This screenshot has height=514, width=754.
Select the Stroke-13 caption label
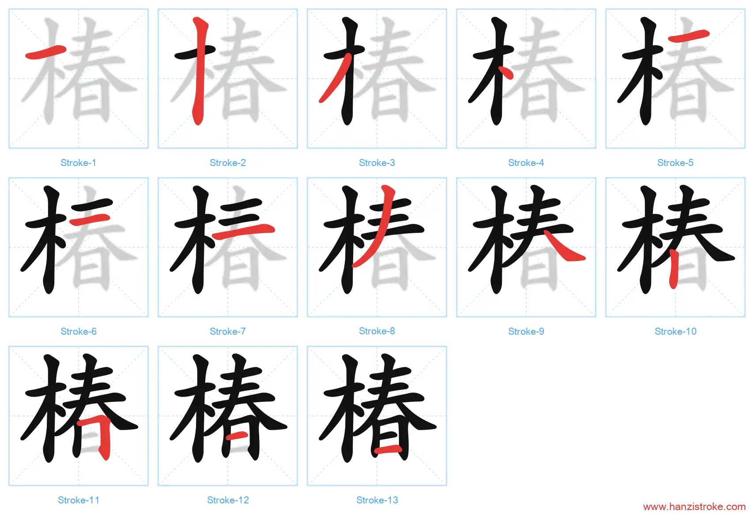(377, 500)
